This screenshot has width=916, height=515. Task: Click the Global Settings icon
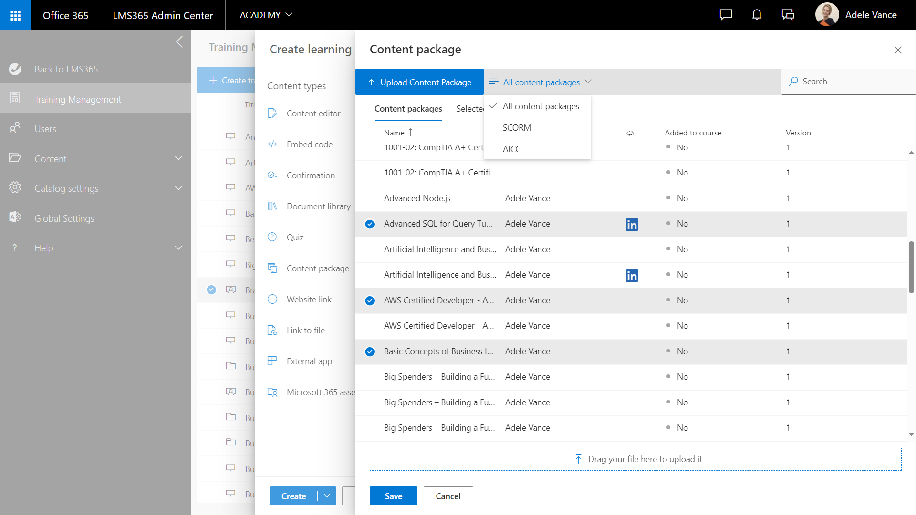tap(15, 217)
